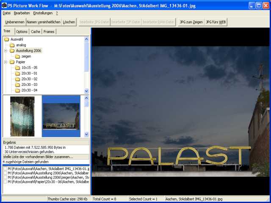The image size is (271, 203).
Task: Switch to the Cache tab
Action: pyautogui.click(x=36, y=32)
